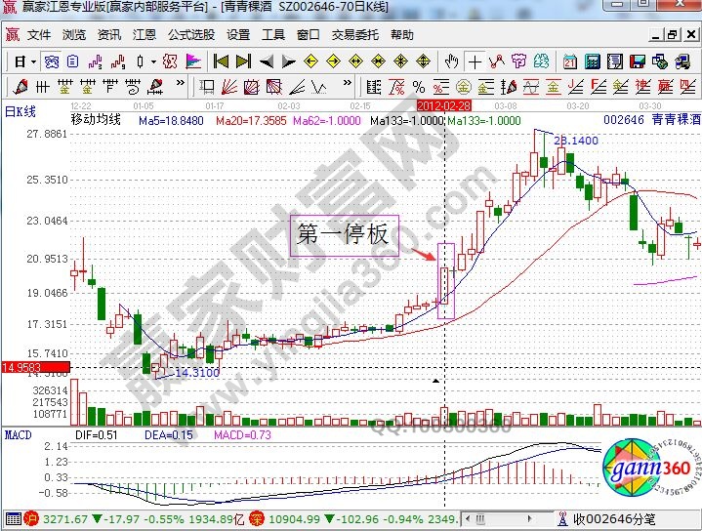
Task: Jump to first bar with skip-back icon
Action: (x=222, y=61)
